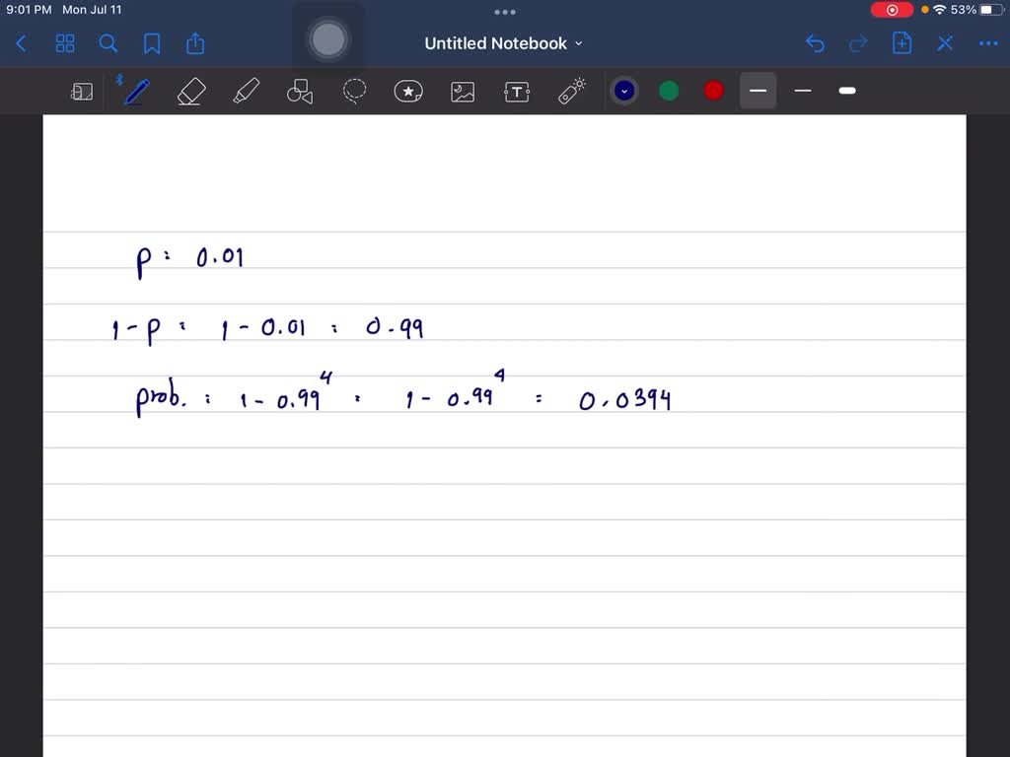Redo the last action
Viewport: 1010px width, 757px height.
pyautogui.click(x=858, y=43)
